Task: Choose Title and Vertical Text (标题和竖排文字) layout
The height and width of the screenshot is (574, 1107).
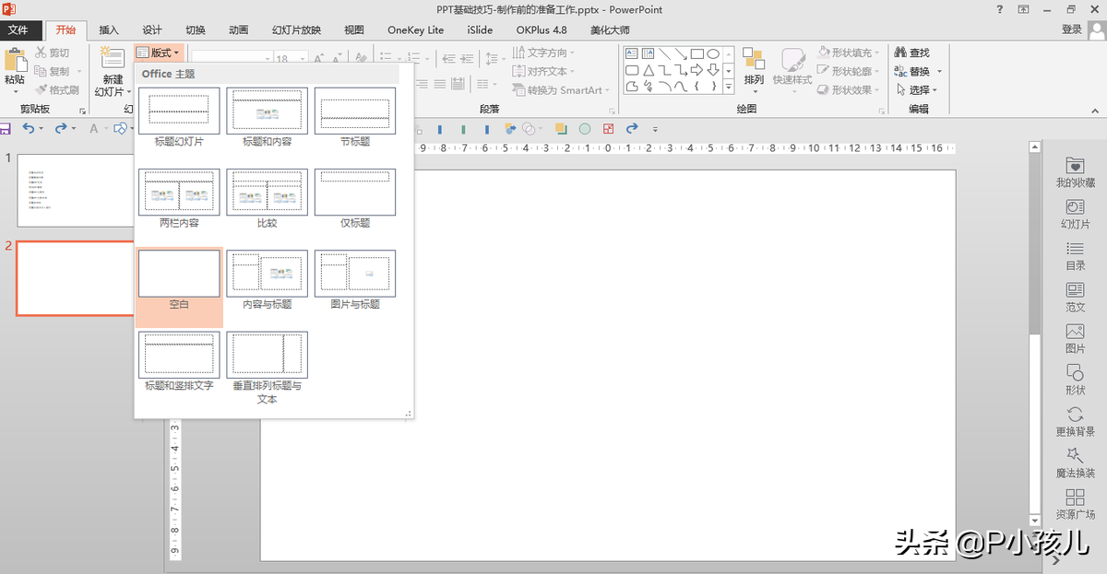Action: click(179, 360)
